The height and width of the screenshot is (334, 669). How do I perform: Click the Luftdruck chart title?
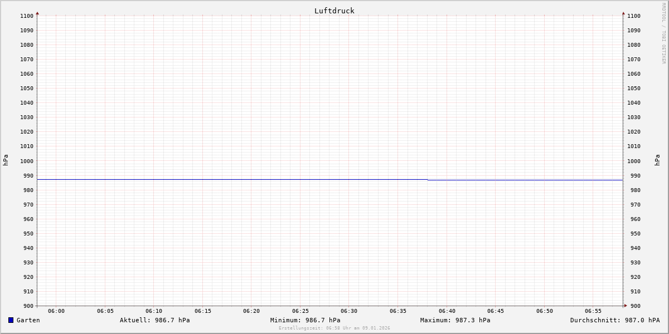point(334,11)
